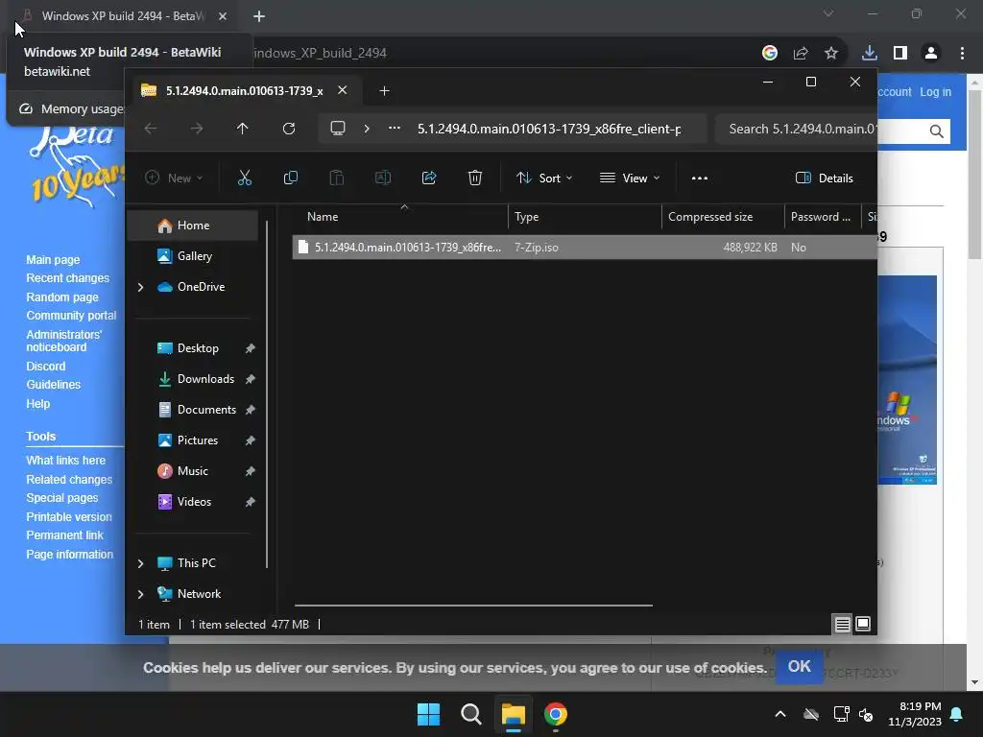The image size is (983, 737).
Task: Open Special pages link in BetaWiki tools
Action: point(62,498)
